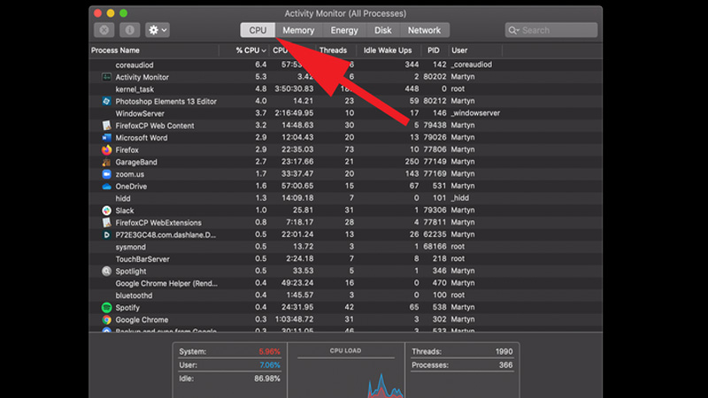The image size is (708, 398).
Task: Select the hidd process name
Action: coord(123,198)
